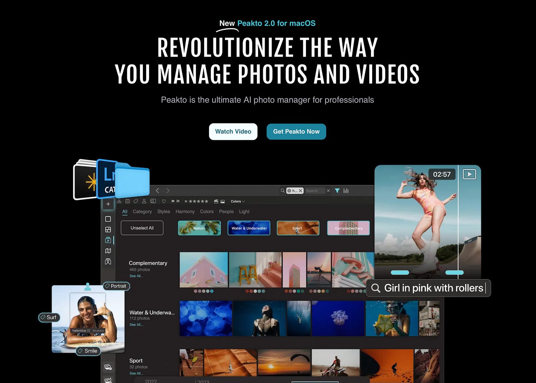Image resolution: width=536 pixels, height=383 pixels.
Task: Switch to the Harmony tab
Action: [185, 211]
